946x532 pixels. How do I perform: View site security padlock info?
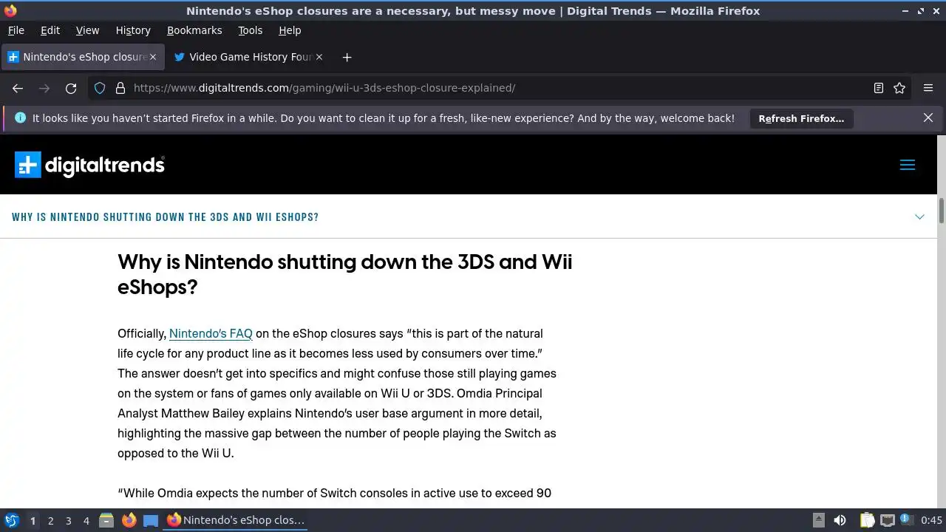coord(120,88)
